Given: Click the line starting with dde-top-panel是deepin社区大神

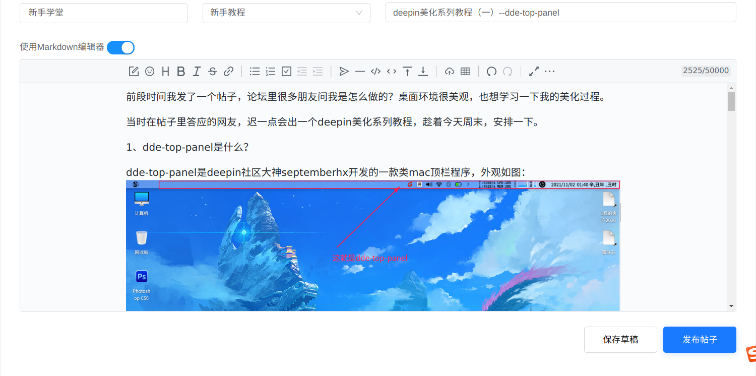Looking at the screenshot, I should point(326,172).
